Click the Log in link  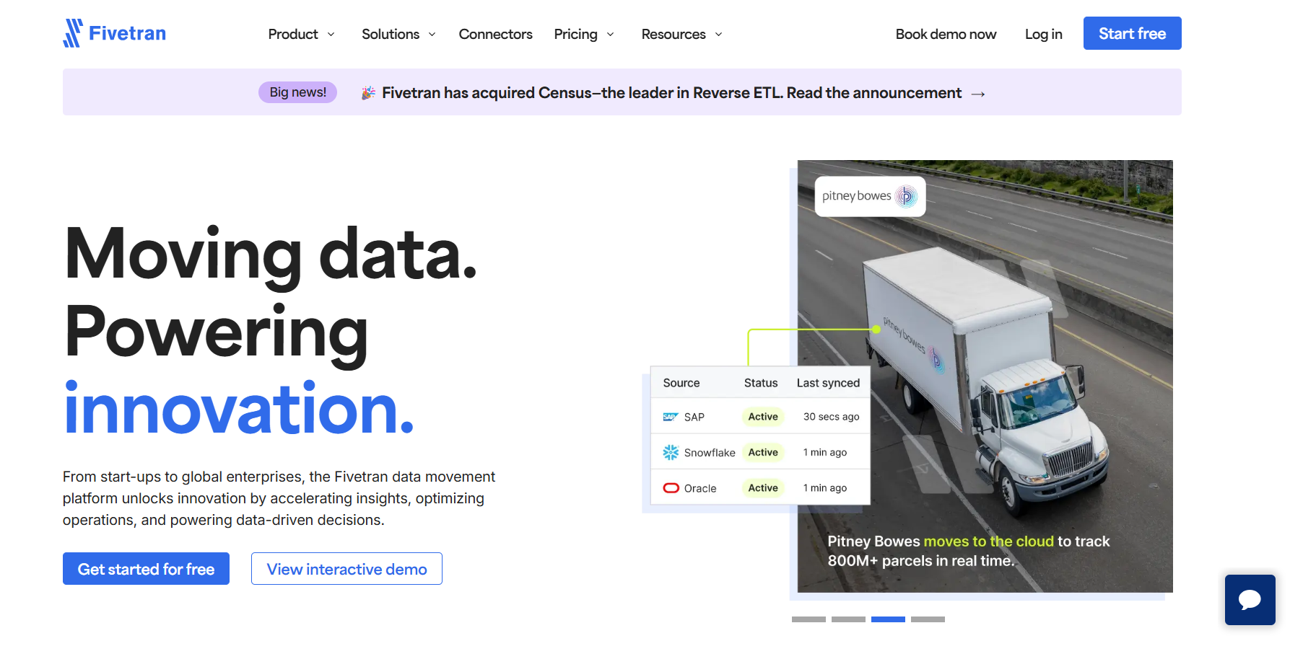(1043, 34)
